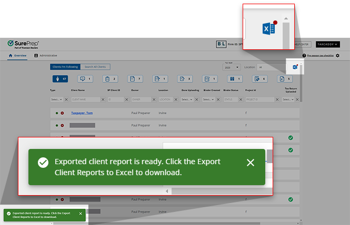Clear the SP Client ID filter X
The image size is (350, 225).
pyautogui.click(x=126, y=99)
